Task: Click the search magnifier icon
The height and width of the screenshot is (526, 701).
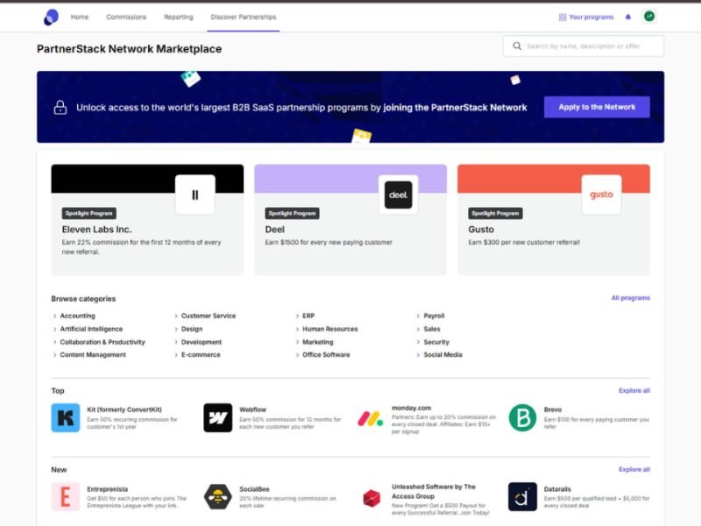Action: pyautogui.click(x=517, y=46)
